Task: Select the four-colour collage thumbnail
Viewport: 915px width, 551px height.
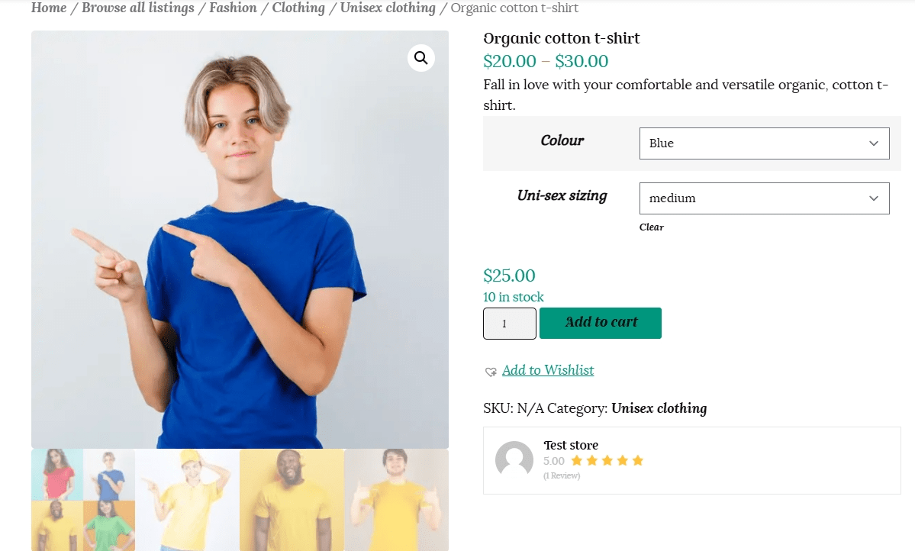Action: (x=83, y=499)
